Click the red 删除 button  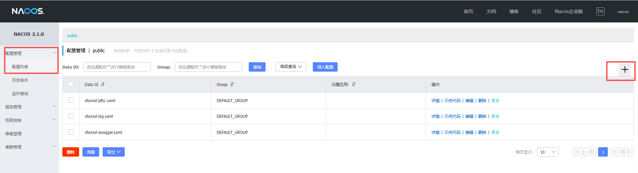[71, 152]
